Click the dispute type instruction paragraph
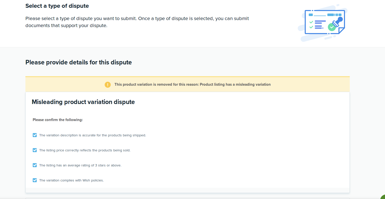The width and height of the screenshot is (385, 199). click(137, 22)
